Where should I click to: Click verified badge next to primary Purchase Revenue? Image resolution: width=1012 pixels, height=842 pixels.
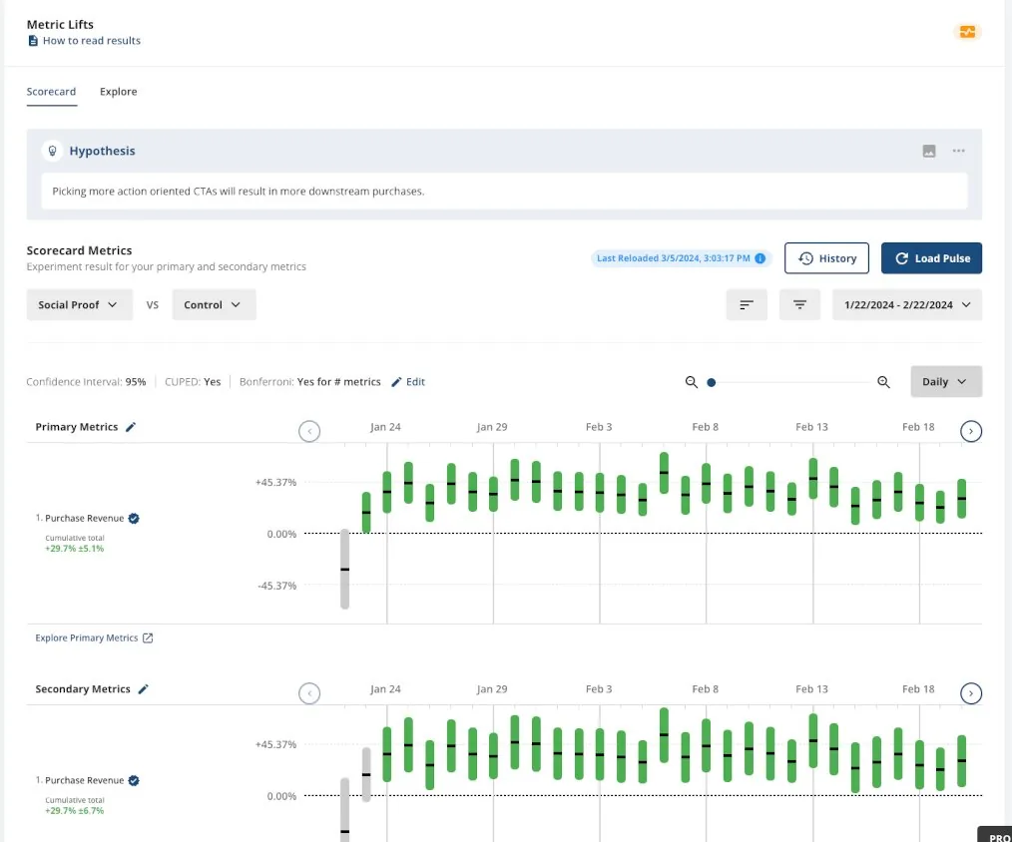click(x=134, y=518)
